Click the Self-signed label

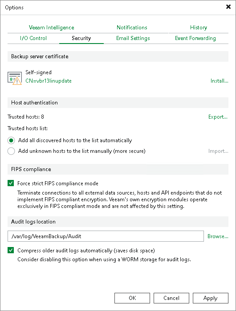point(38,72)
